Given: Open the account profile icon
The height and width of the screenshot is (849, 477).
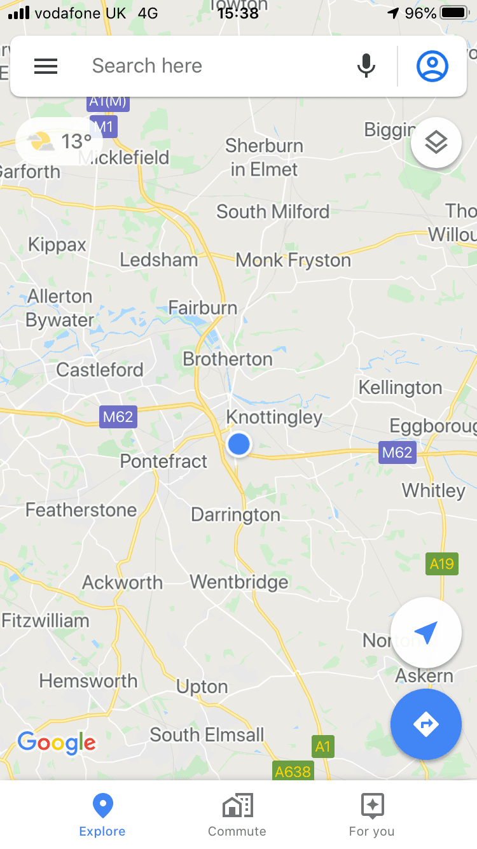Looking at the screenshot, I should [x=432, y=66].
